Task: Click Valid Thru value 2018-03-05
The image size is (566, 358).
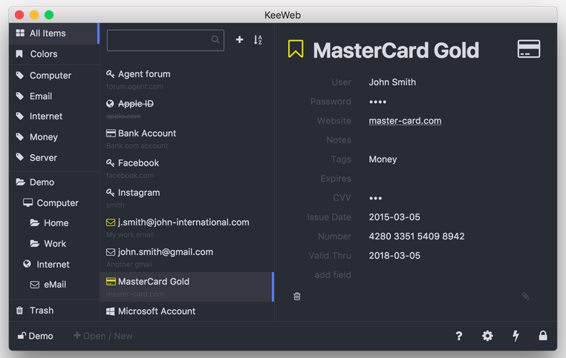Action: 394,256
